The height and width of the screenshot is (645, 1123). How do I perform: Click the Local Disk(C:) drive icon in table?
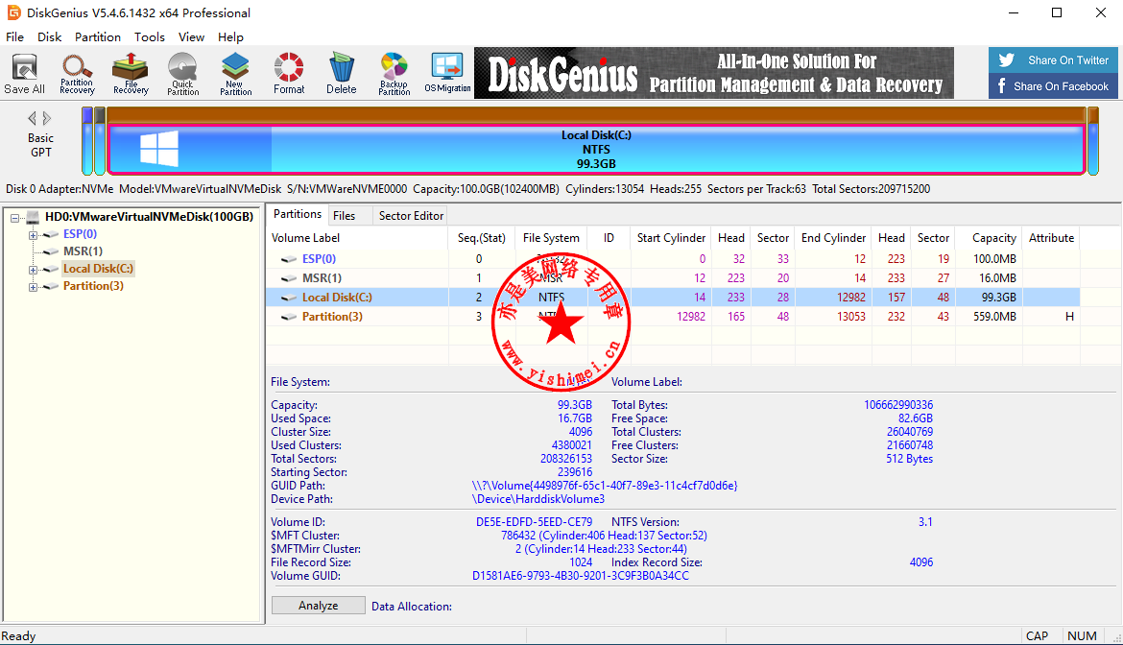point(289,298)
